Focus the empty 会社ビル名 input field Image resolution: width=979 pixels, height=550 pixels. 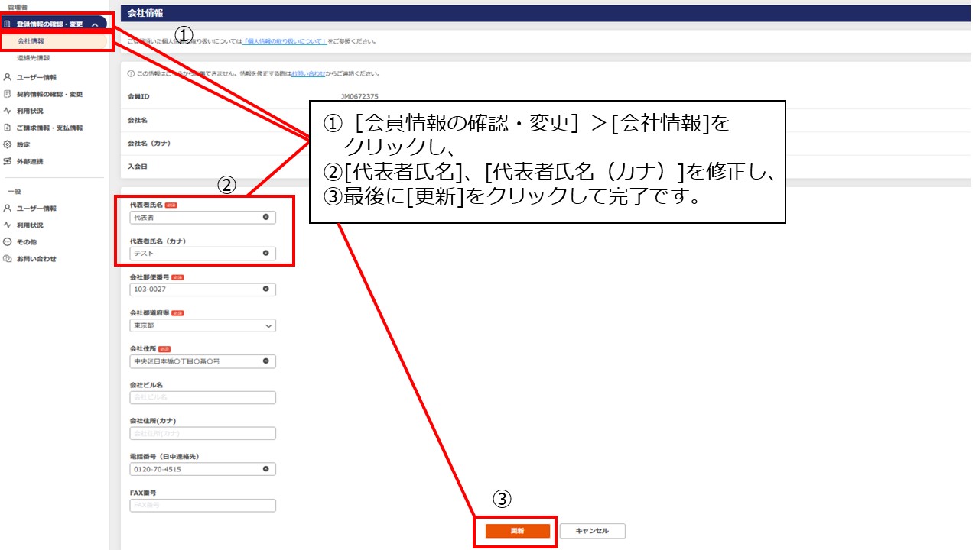203,397
